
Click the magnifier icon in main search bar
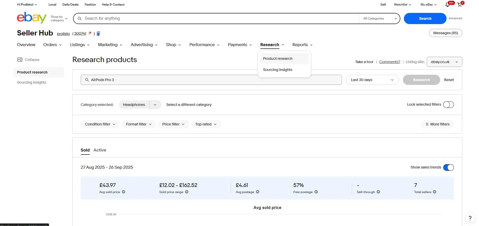click(x=80, y=18)
